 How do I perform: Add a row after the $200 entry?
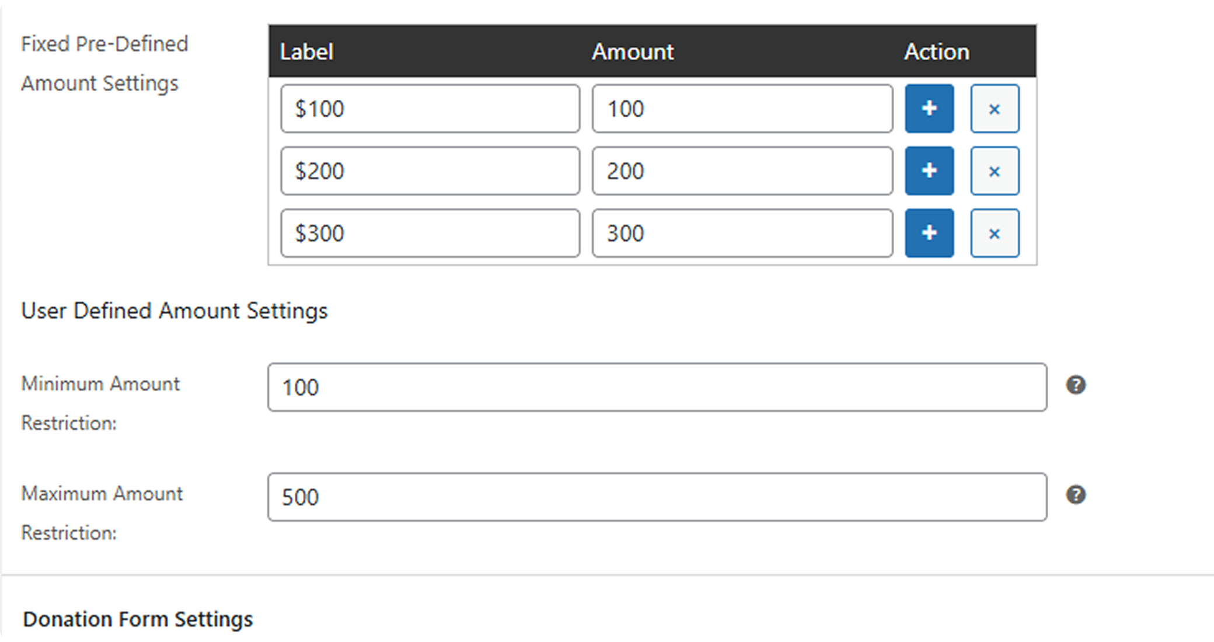click(x=929, y=171)
